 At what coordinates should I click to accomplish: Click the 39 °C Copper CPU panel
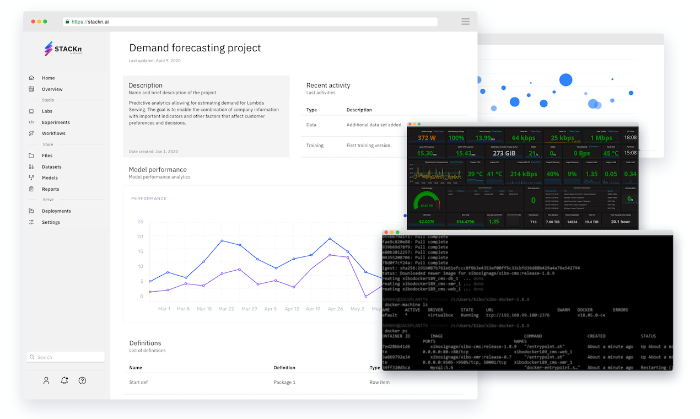pyautogui.click(x=475, y=171)
